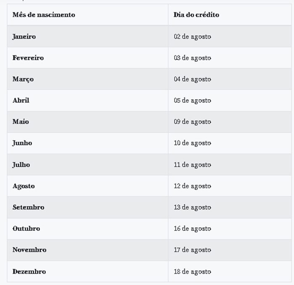The width and height of the screenshot is (294, 285).
Task: Click the '09 de agosto' credit date
Action: 192,121
